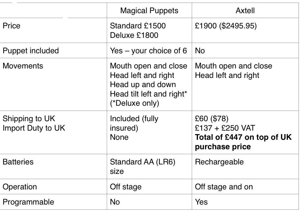Click the Movements row label

[x=23, y=66]
